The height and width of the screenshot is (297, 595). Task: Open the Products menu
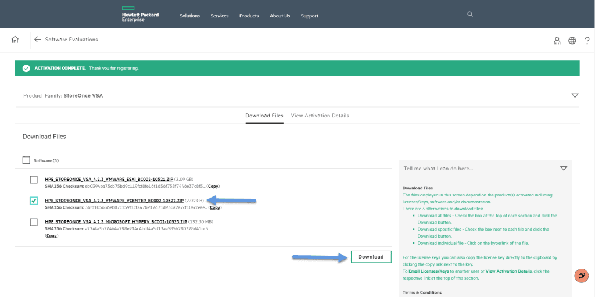click(249, 16)
